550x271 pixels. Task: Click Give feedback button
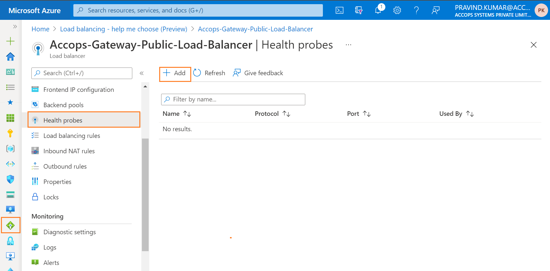click(x=258, y=73)
